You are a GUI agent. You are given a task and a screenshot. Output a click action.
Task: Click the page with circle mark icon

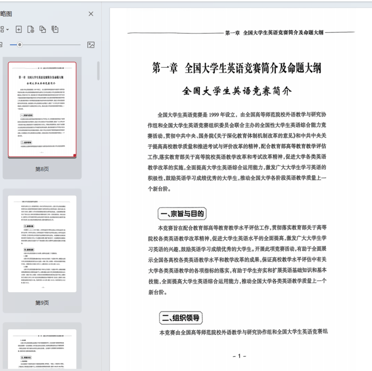(31, 29)
